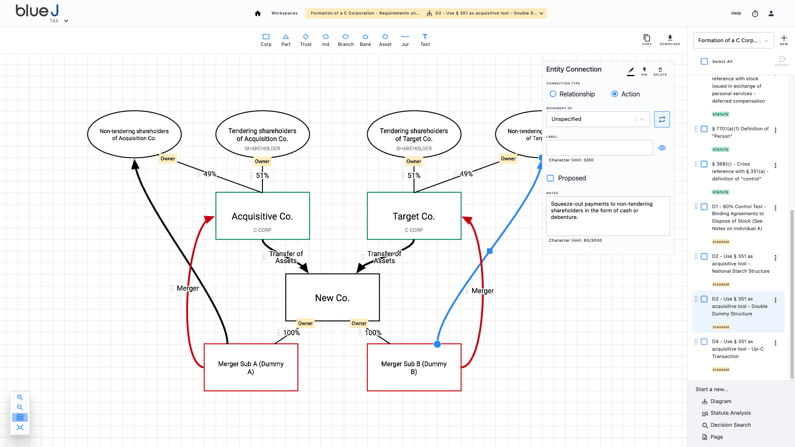
Task: Open the Help menu
Action: [736, 13]
